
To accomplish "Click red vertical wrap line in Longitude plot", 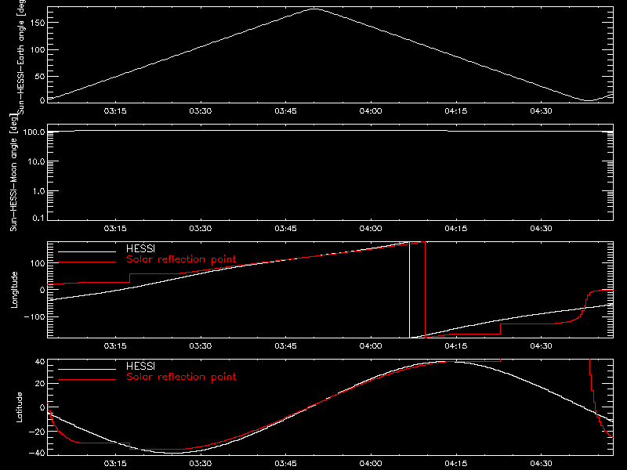I will pyautogui.click(x=425, y=290).
